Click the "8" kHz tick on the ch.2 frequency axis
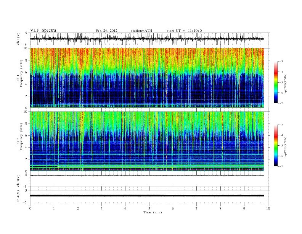The height and width of the screenshot is (234, 302). click(x=26, y=123)
